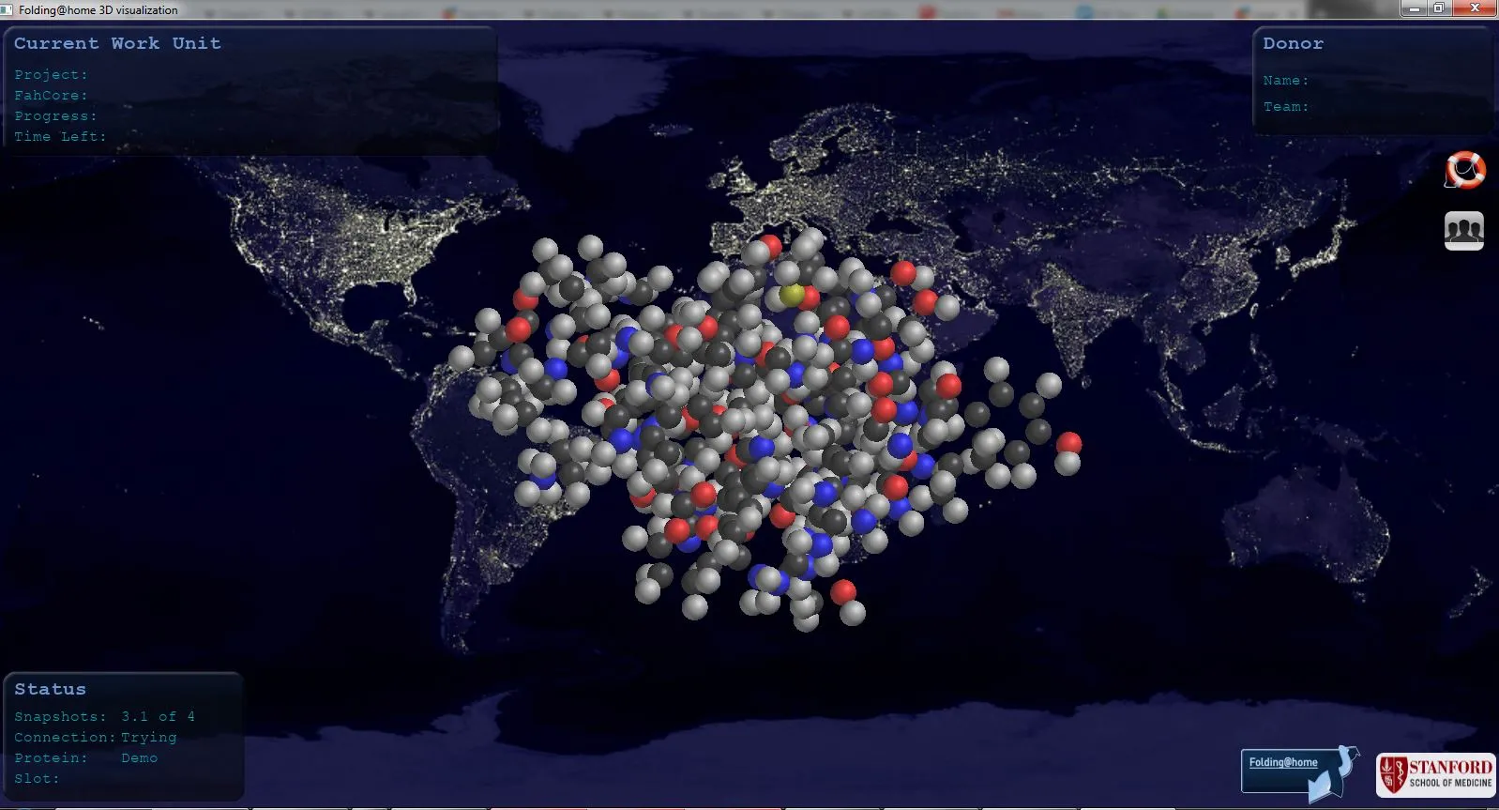Click the Time Left label

pos(60,137)
